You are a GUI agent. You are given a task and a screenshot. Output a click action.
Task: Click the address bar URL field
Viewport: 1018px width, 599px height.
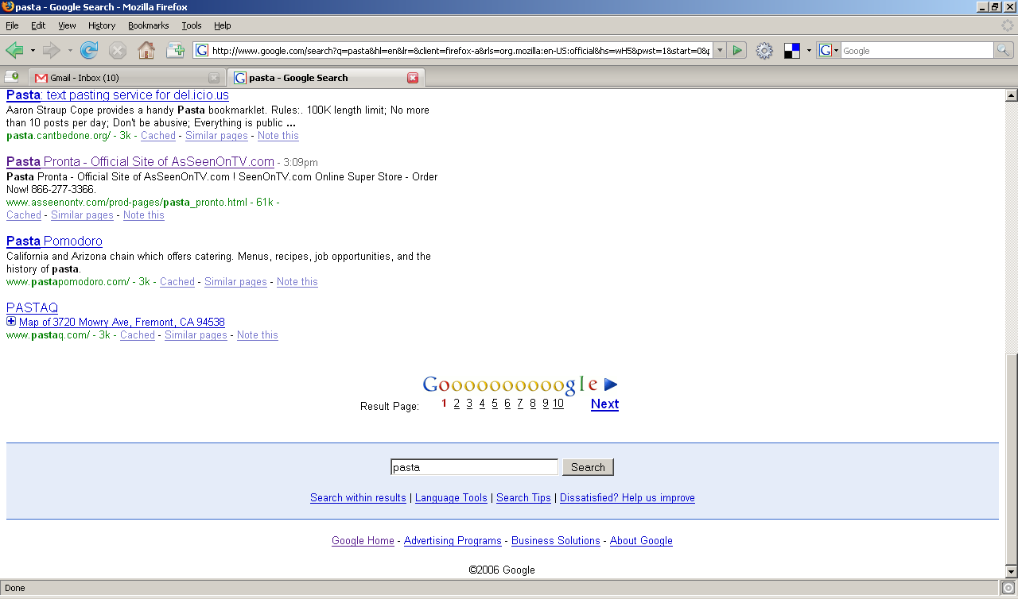tap(460, 51)
